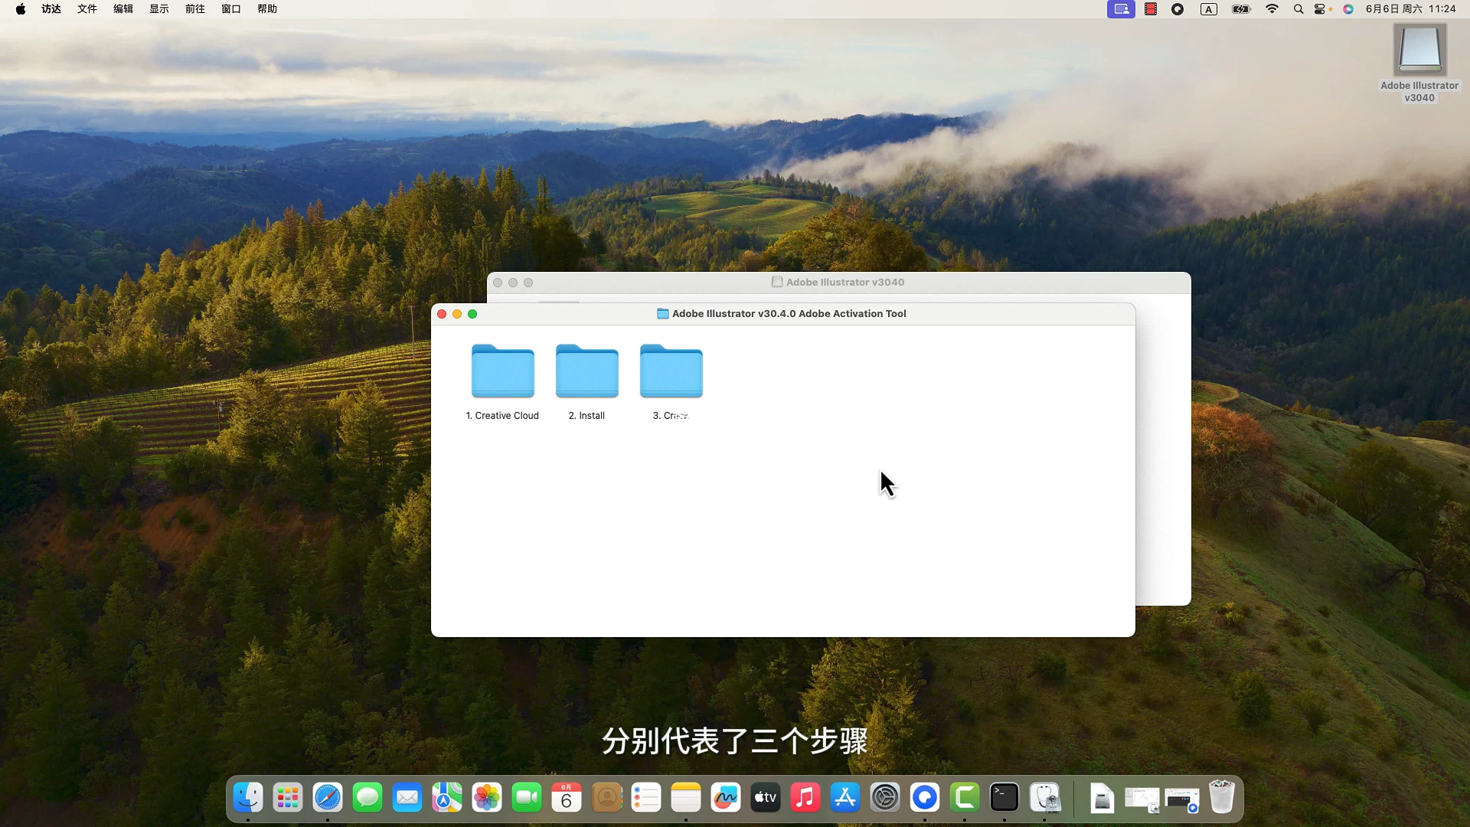The width and height of the screenshot is (1470, 827).
Task: Open Maps from the Dock
Action: pos(447,798)
